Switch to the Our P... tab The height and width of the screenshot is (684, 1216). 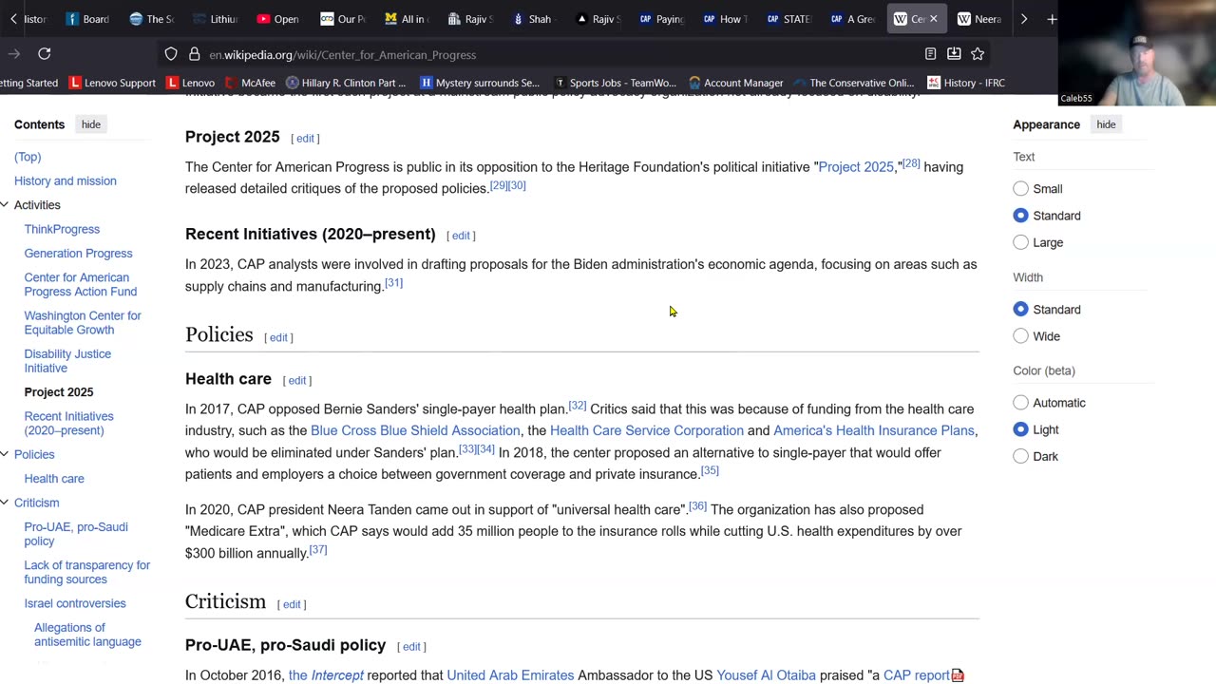click(343, 19)
